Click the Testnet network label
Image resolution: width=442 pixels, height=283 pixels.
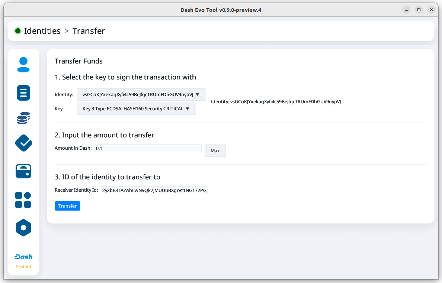point(23,267)
